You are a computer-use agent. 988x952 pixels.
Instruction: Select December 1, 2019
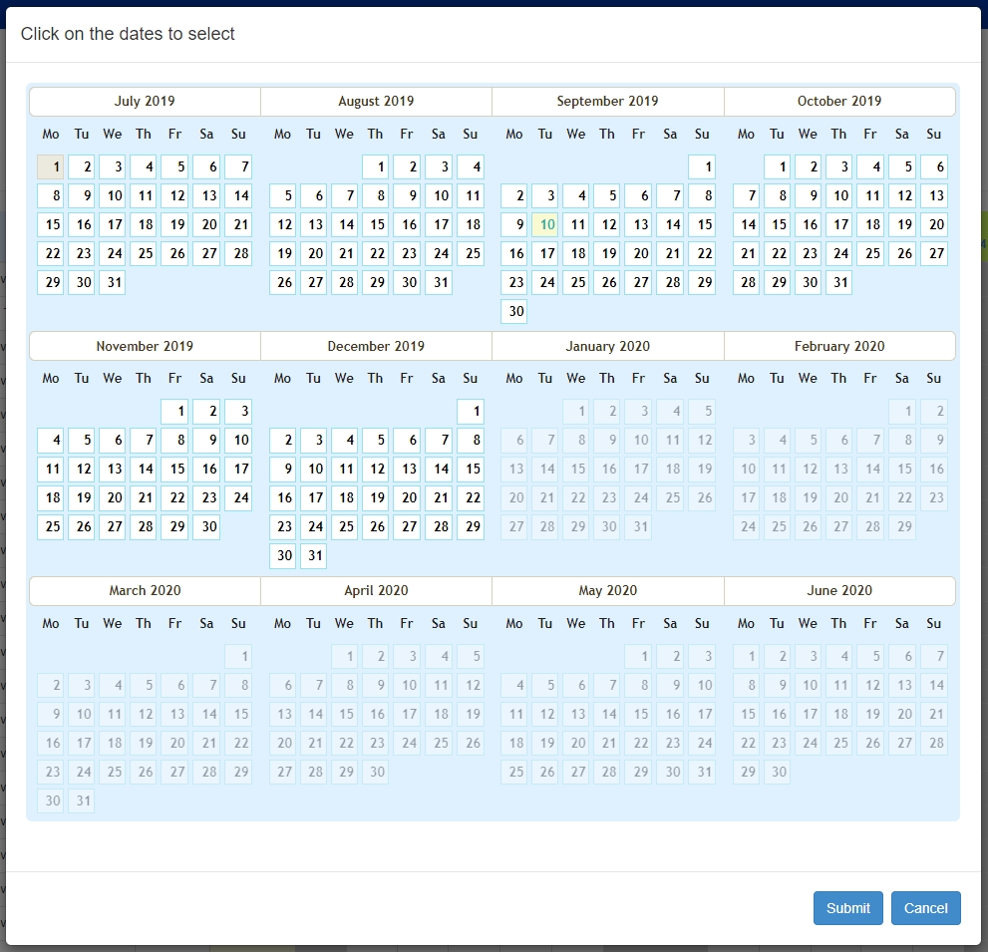point(471,412)
